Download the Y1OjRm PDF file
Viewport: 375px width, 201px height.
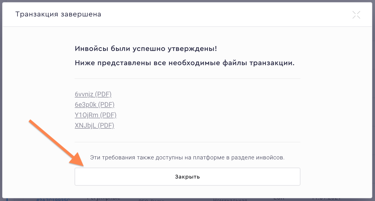[x=95, y=115]
